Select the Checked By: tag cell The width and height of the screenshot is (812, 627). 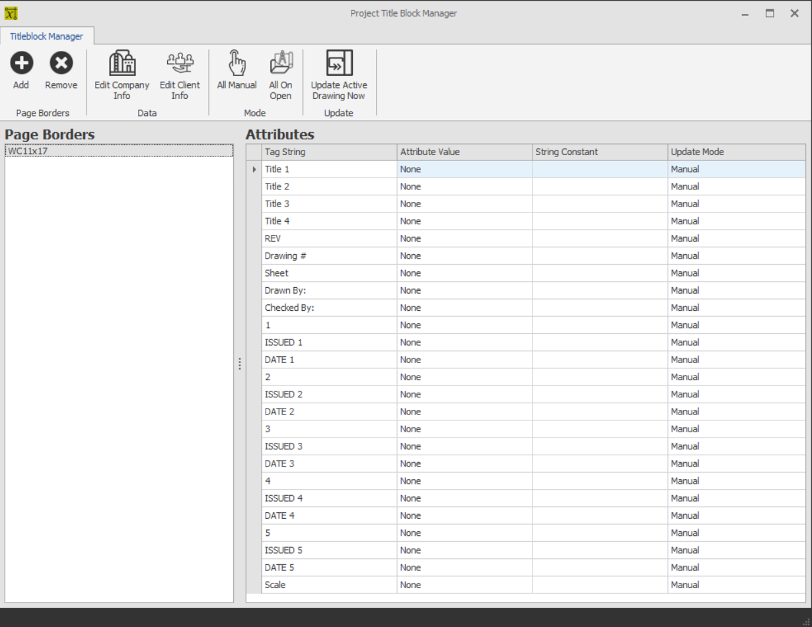[x=329, y=308]
